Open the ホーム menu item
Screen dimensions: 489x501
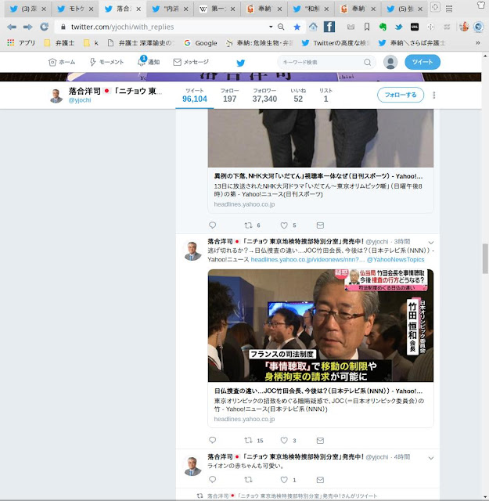tap(62, 63)
